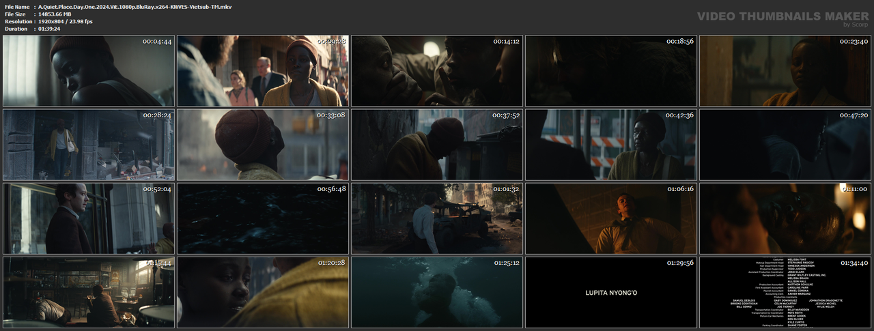
Task: Select the thumbnail timestamped 00:47:20
Action: (x=785, y=145)
